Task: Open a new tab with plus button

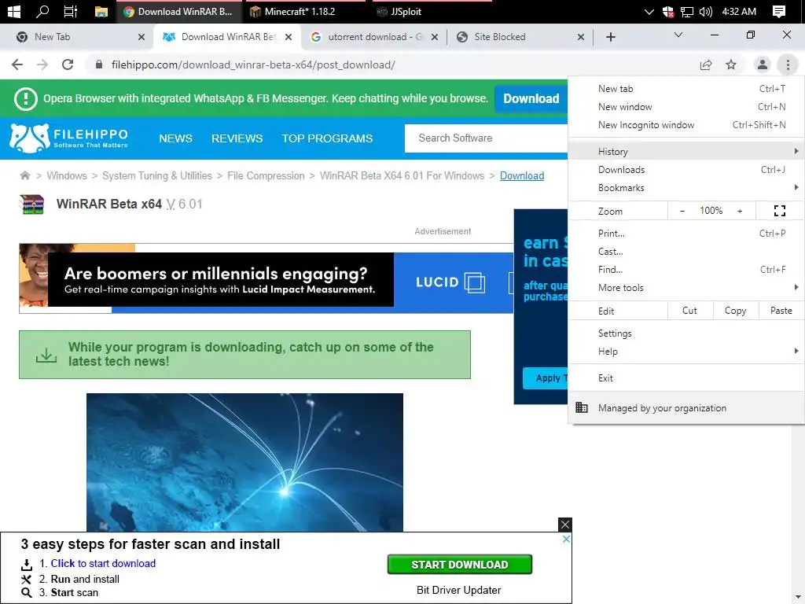Action: (610, 37)
